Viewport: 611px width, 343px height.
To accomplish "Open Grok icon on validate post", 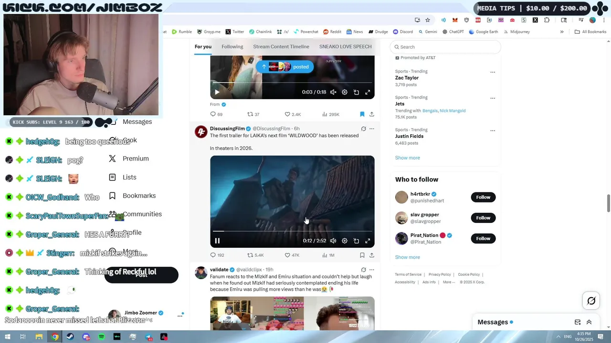I will (x=363, y=270).
